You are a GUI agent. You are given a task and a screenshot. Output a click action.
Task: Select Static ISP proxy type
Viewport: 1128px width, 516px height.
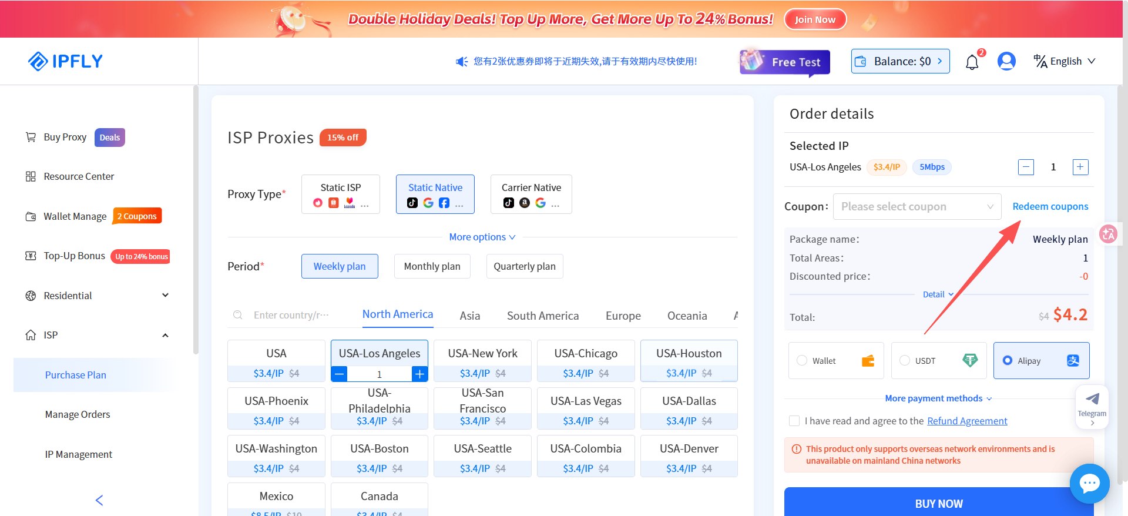341,194
